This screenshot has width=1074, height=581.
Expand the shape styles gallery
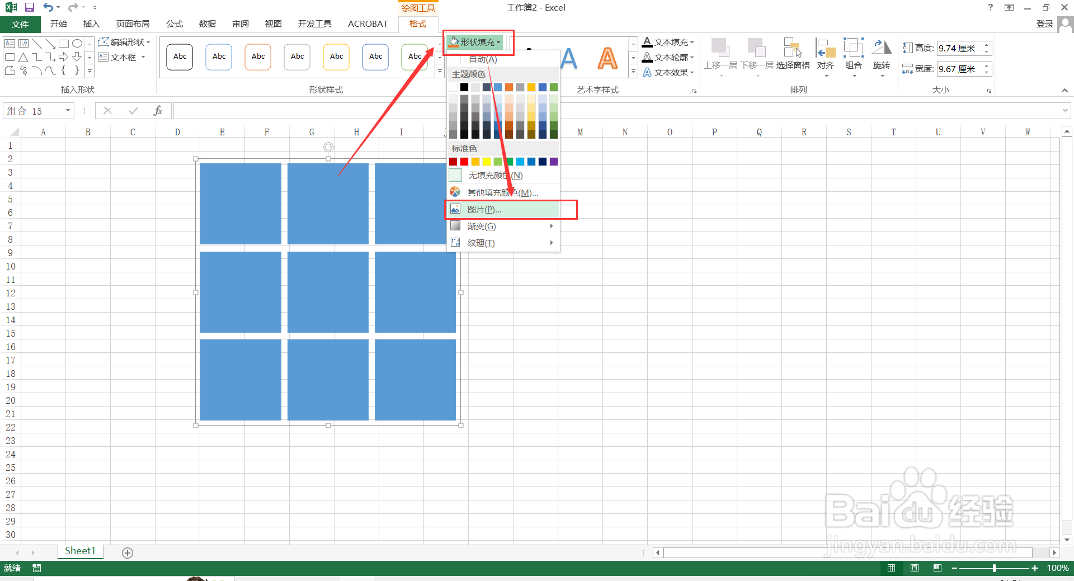(440, 72)
